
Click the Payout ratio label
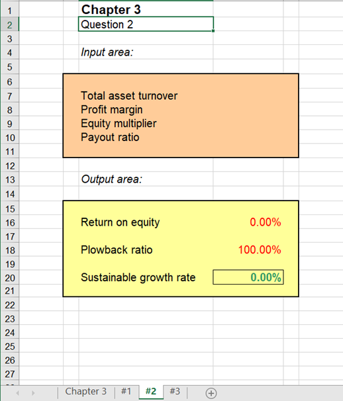point(110,138)
